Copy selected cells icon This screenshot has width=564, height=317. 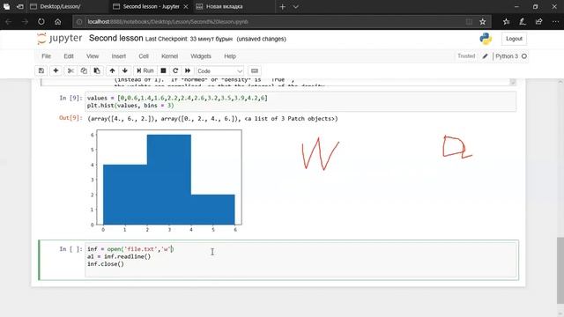point(84,70)
